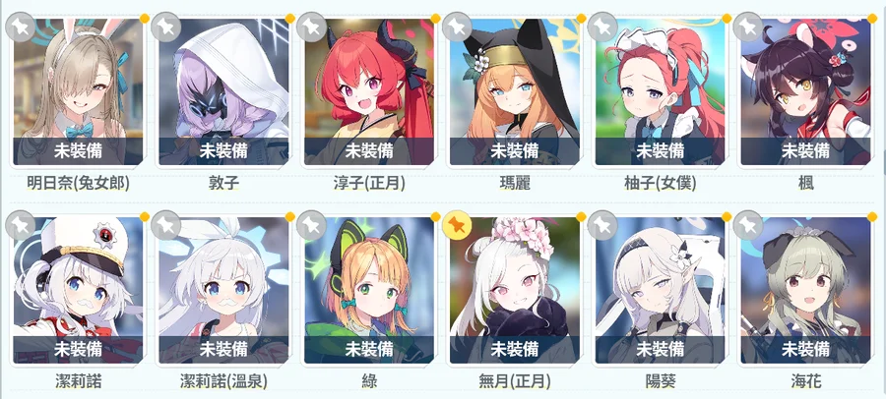Select the 瑪麗 character portrait
The width and height of the screenshot is (886, 399).
point(515,92)
